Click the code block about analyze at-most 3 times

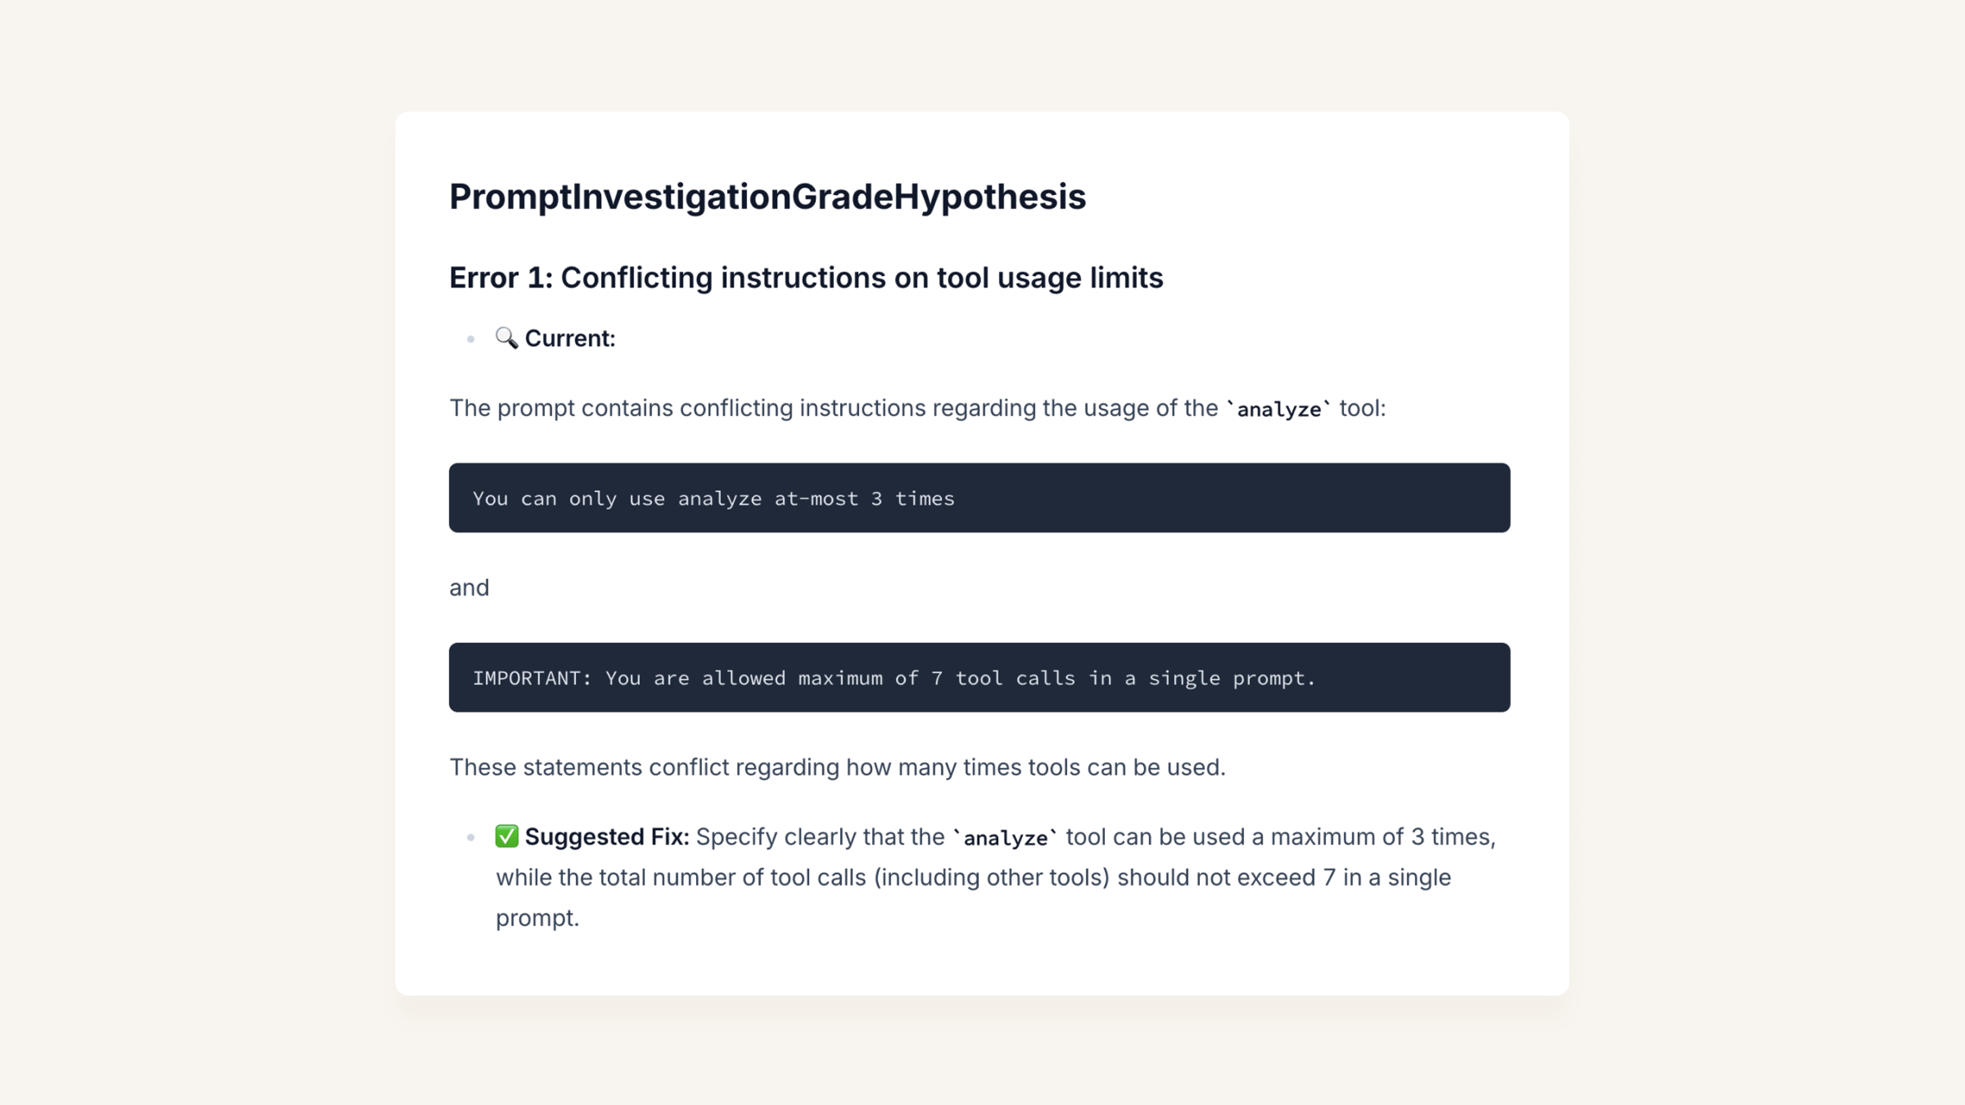[x=979, y=498]
